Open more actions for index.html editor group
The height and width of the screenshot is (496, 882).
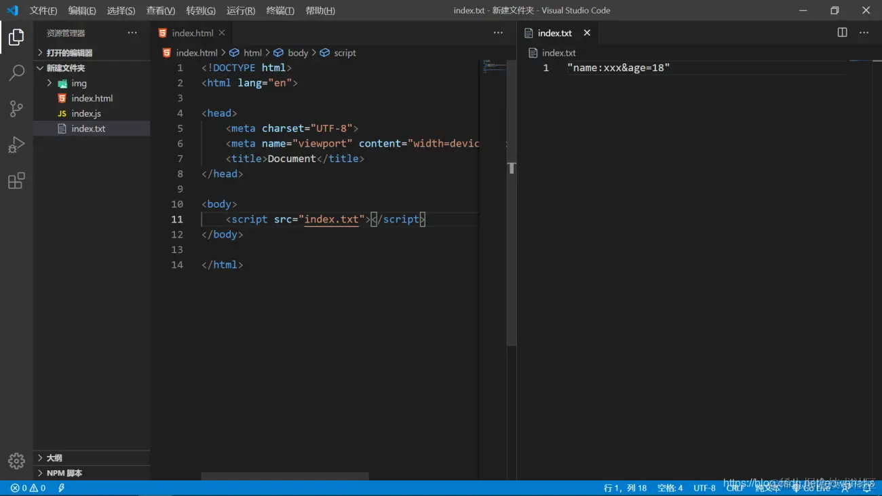click(498, 33)
